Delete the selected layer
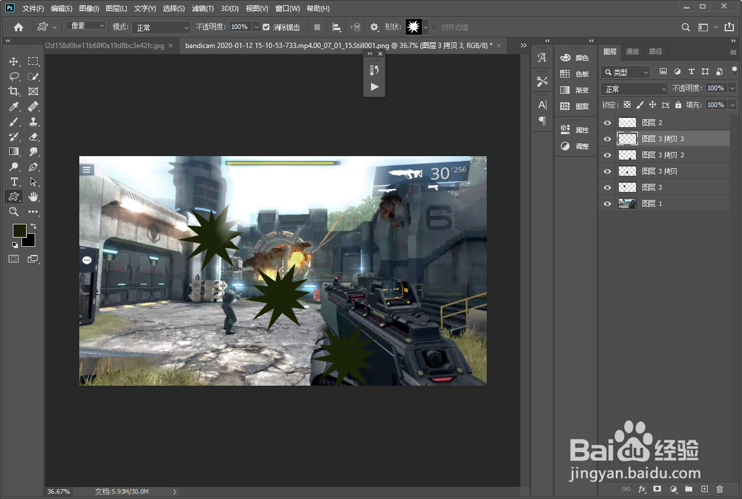 click(x=720, y=489)
